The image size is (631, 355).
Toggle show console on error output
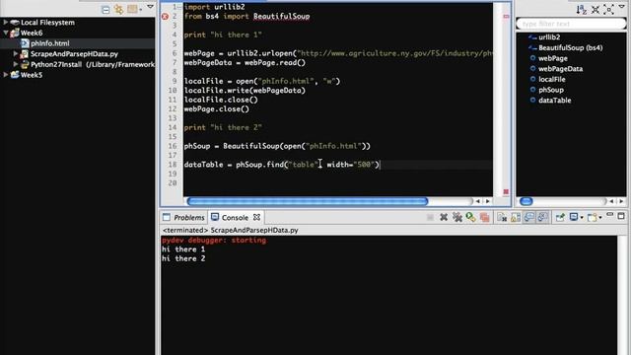coord(542,217)
